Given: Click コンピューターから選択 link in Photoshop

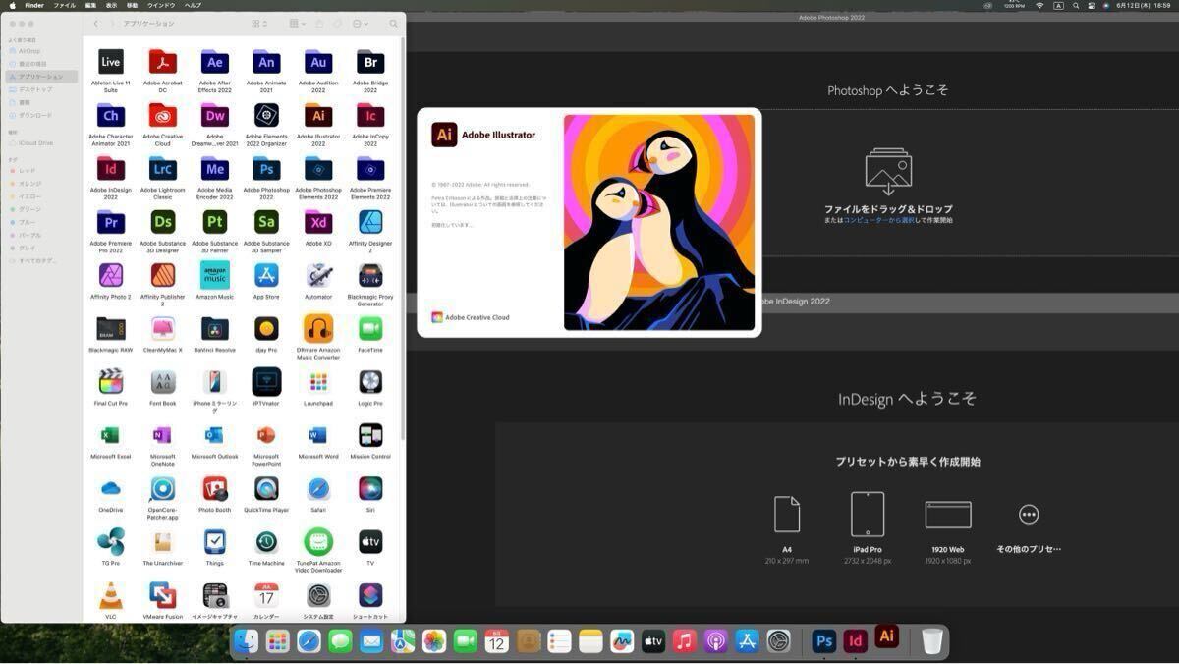Looking at the screenshot, I should [879, 221].
